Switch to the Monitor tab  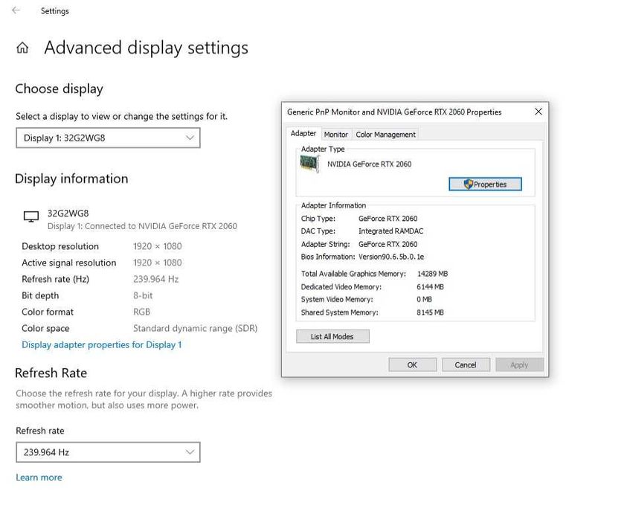point(336,135)
